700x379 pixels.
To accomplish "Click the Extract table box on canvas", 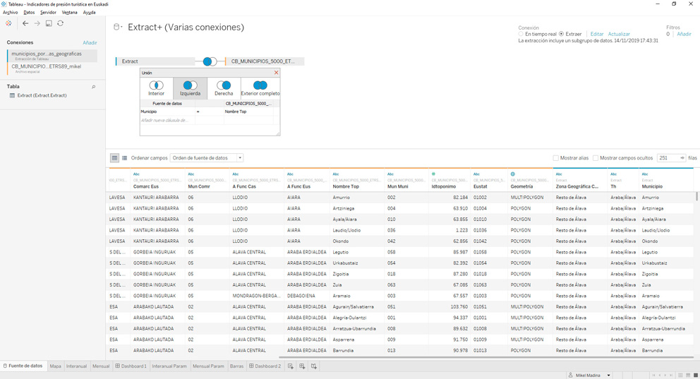I will click(155, 61).
